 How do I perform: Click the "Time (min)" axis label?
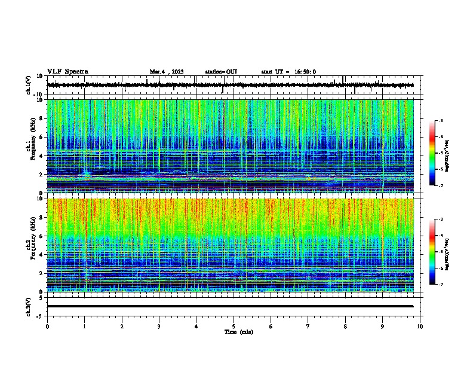tap(239, 332)
